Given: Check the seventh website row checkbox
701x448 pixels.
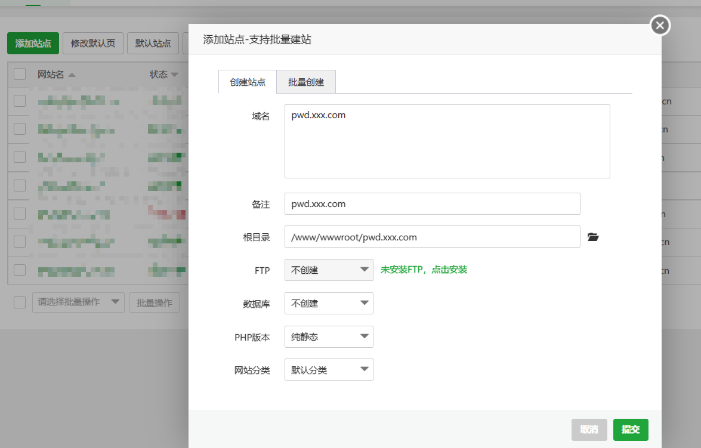Looking at the screenshot, I should click(20, 270).
